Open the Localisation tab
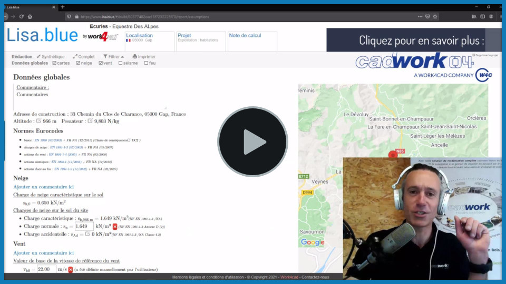The image size is (506, 284). [x=149, y=41]
